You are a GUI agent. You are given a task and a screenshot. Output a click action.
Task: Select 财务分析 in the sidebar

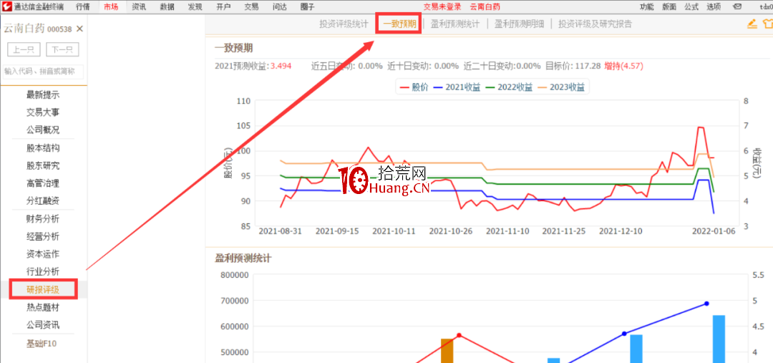pos(43,219)
